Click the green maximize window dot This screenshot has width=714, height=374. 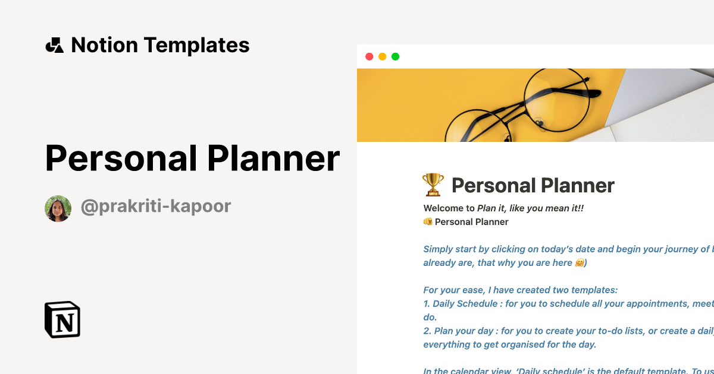pos(395,57)
